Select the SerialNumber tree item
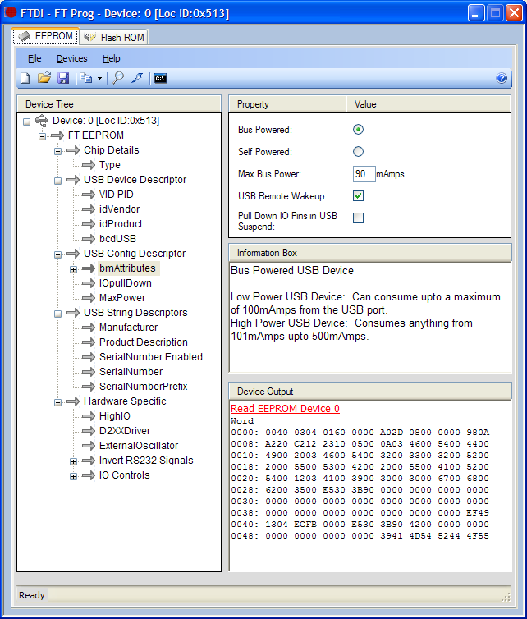This screenshot has width=527, height=619. tap(131, 372)
